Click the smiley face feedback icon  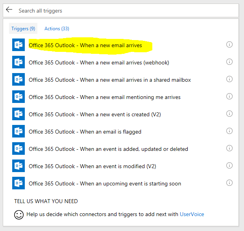[19, 215]
